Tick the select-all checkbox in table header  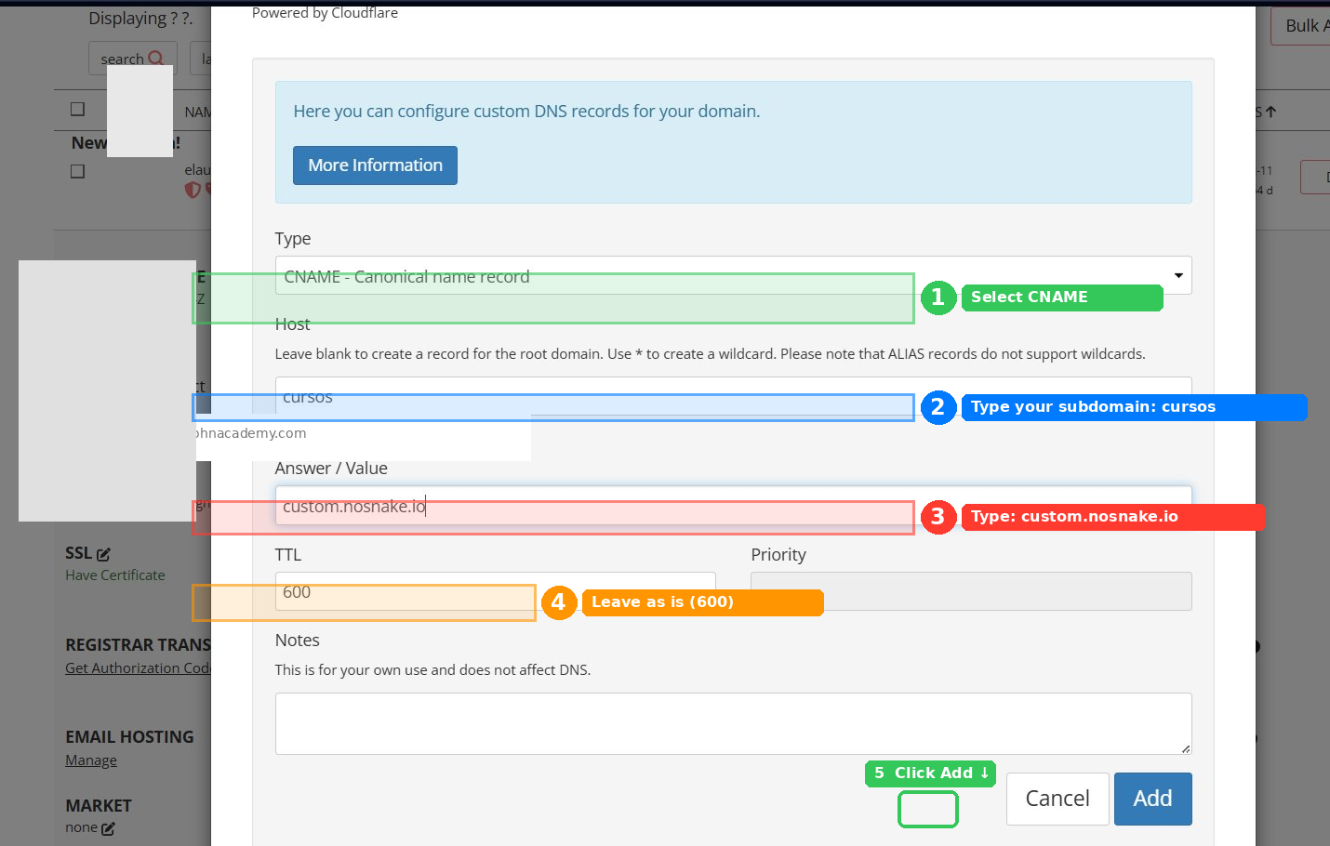pos(77,110)
